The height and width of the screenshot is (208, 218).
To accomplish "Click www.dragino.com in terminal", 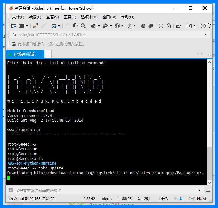I will click(24, 130).
